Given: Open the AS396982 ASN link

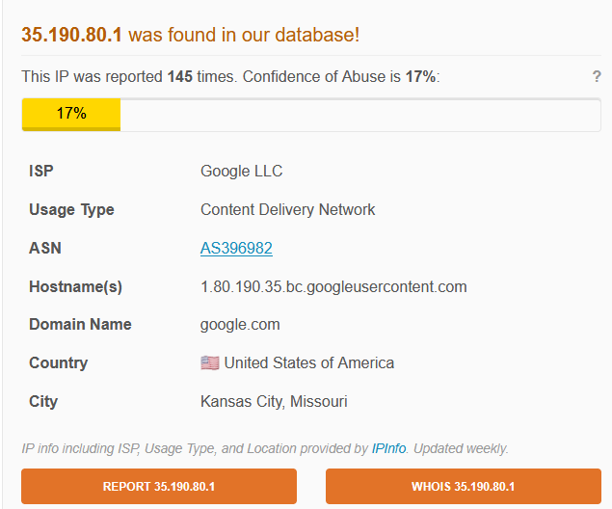Looking at the screenshot, I should point(236,249).
